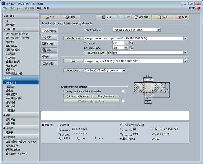Expand the Type of the joint dropdown
203x164 pixels.
click(158, 30)
